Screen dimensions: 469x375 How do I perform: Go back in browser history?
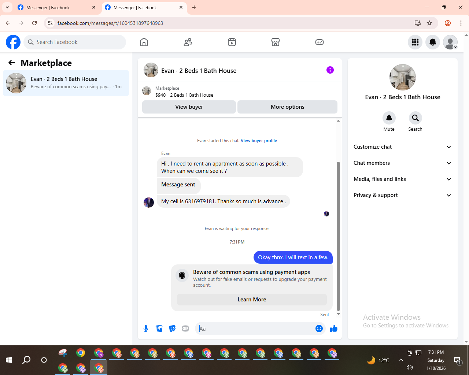click(8, 23)
